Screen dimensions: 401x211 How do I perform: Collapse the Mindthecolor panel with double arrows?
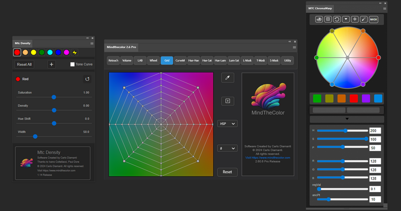coord(290,42)
